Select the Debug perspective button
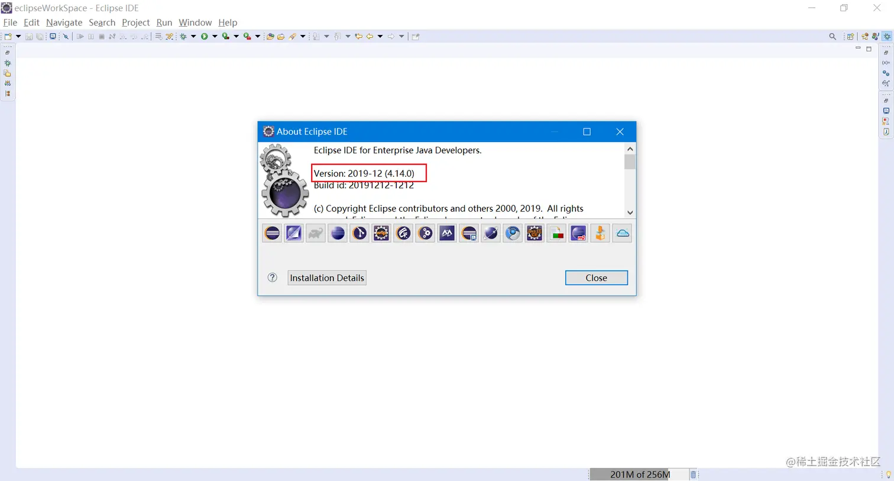894x481 pixels. (887, 36)
